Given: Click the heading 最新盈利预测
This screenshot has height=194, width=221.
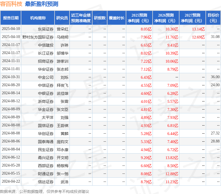Looking at the screenshot, I should pyautogui.click(x=42, y=4).
